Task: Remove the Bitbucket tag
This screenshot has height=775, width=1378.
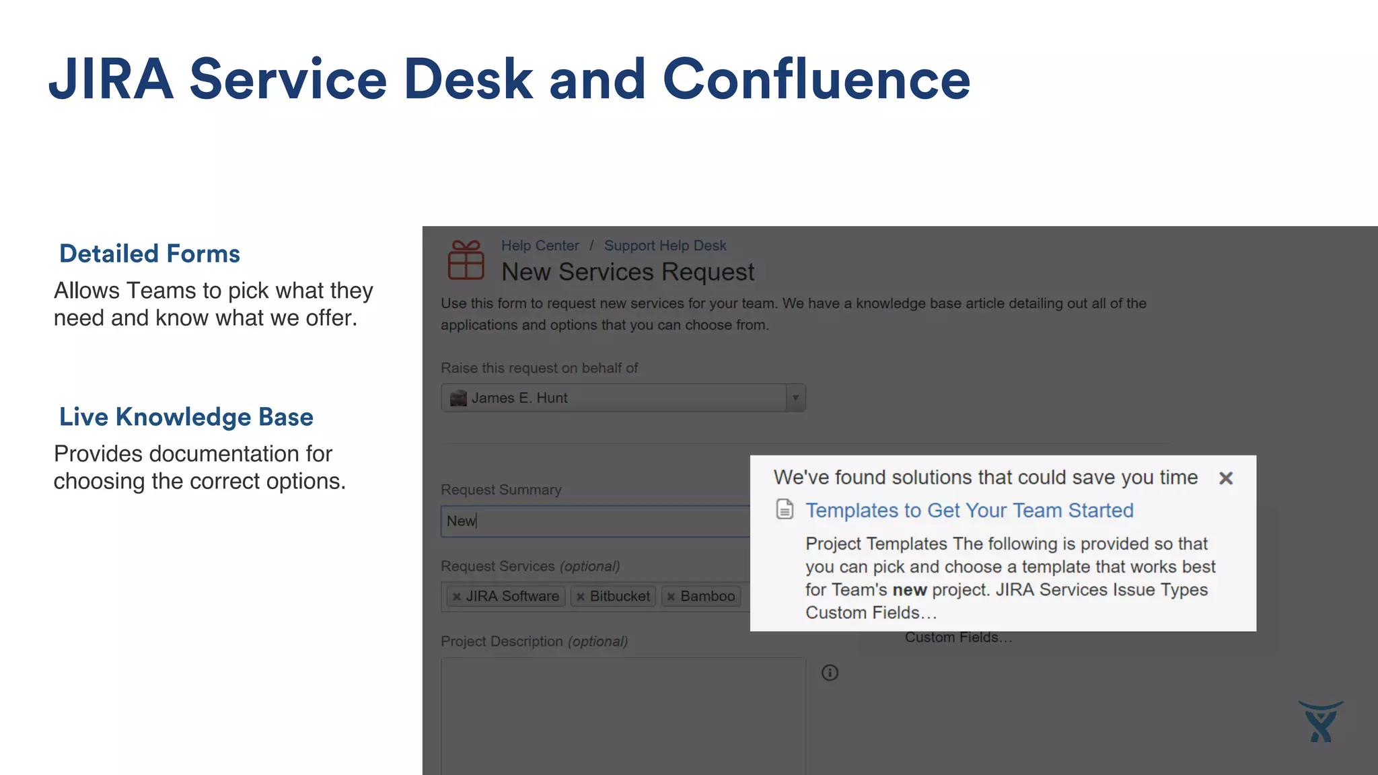Action: click(x=580, y=597)
